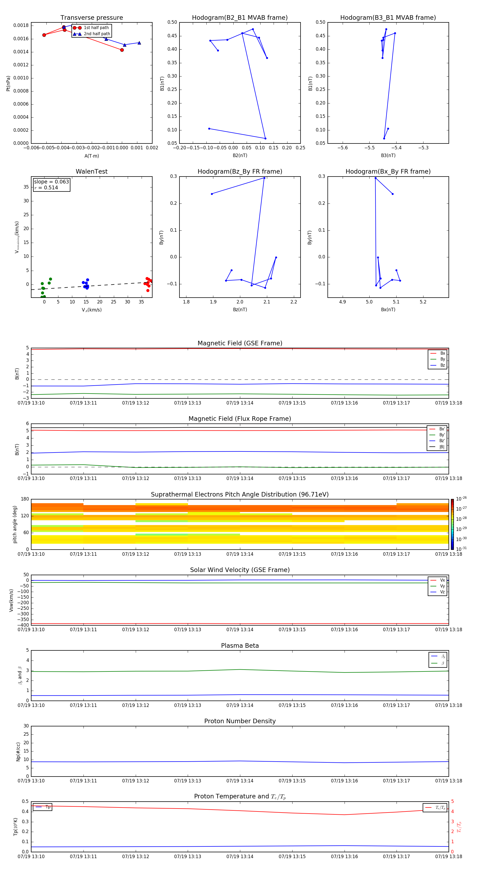
Task: Click the '180' tick on pitch angle axis
Action: (25, 499)
